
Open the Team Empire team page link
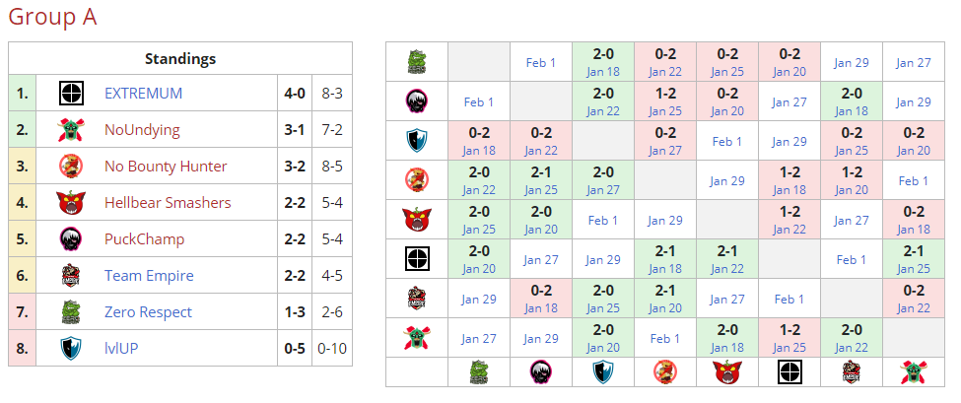(x=149, y=276)
